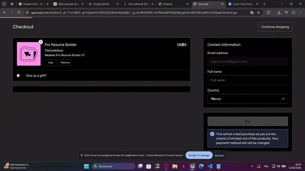Open the Chrome three-dot menu
The height and width of the screenshot is (171, 305).
pyautogui.click(x=301, y=12)
